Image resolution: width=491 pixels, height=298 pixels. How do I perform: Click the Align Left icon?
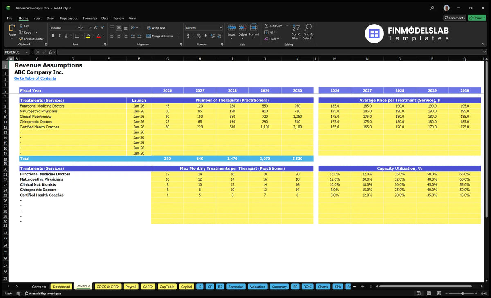tap(112, 36)
